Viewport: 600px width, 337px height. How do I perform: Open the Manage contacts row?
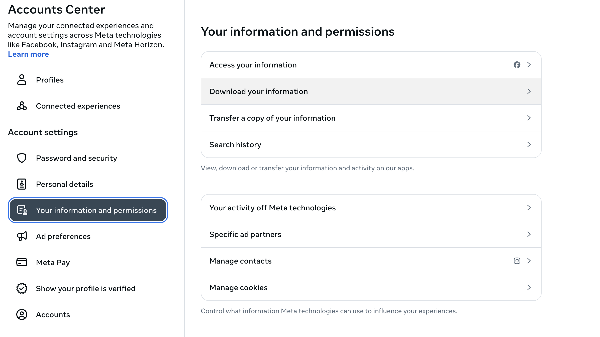pos(240,261)
